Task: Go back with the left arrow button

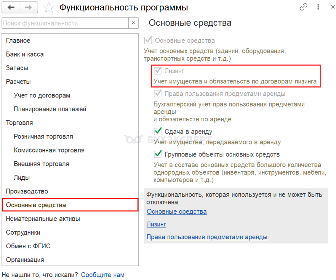Action: (11, 7)
